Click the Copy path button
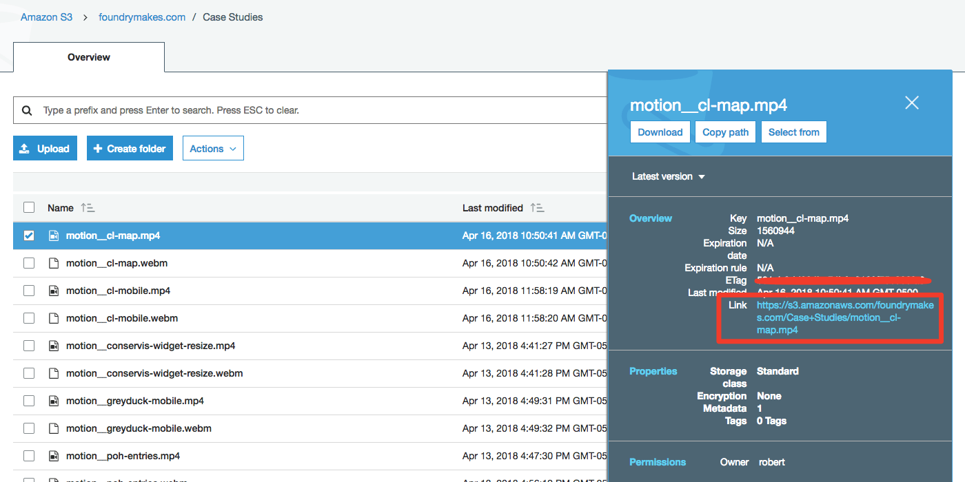The width and height of the screenshot is (965, 482). (726, 132)
